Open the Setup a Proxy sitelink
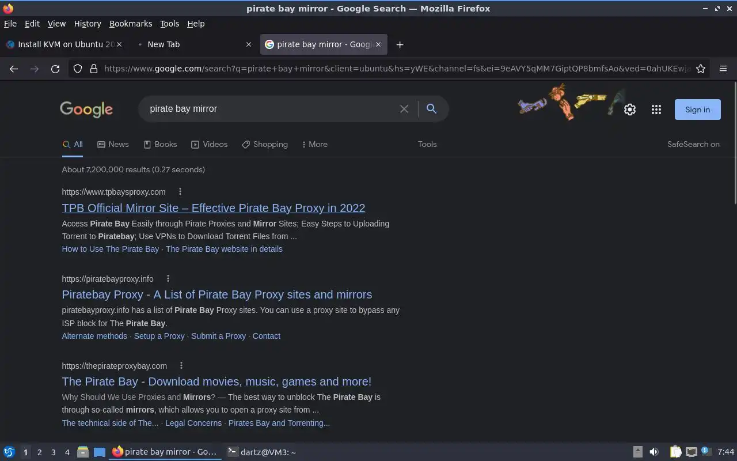The image size is (737, 461). pos(159,336)
